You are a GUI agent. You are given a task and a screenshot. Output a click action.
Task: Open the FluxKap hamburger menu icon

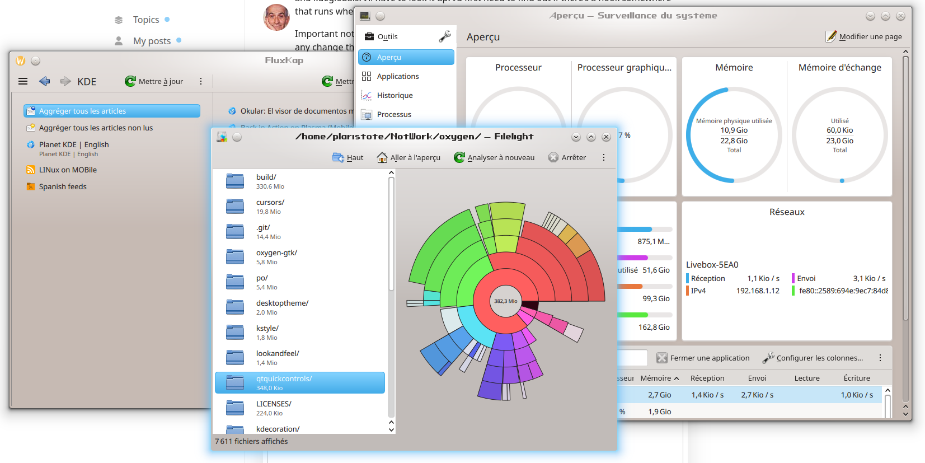pos(23,81)
